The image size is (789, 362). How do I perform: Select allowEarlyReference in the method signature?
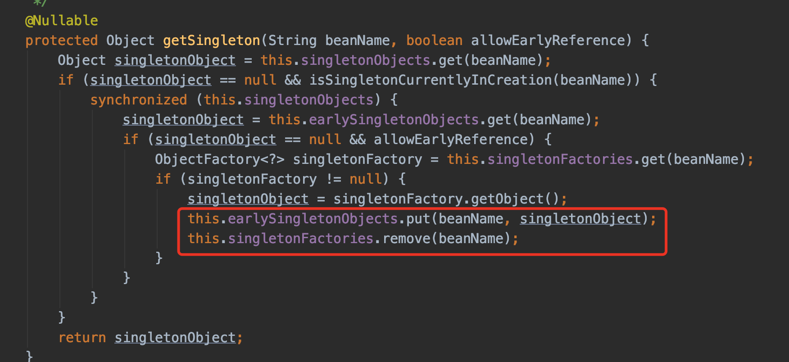coord(548,41)
